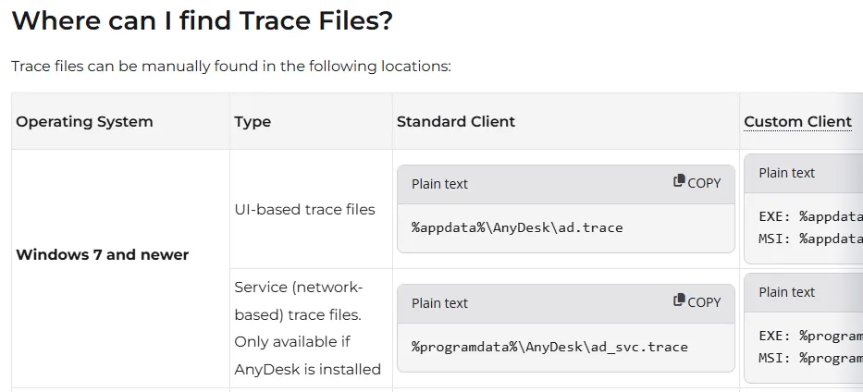Screen dimensions: 863x392
Task: Click the Trace files can be manually found sentence
Action: (x=230, y=67)
